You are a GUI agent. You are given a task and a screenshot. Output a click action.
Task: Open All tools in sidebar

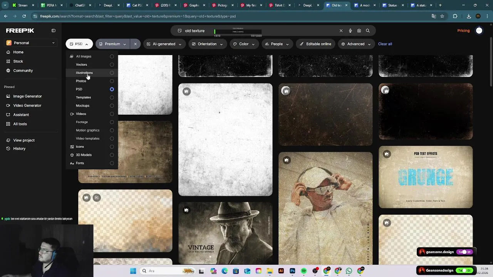point(20,124)
